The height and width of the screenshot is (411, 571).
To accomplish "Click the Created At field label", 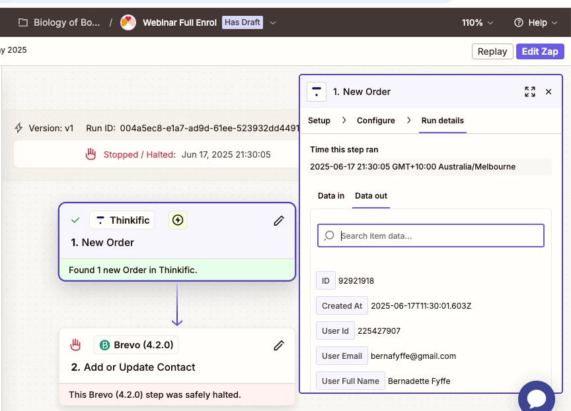I will point(342,306).
